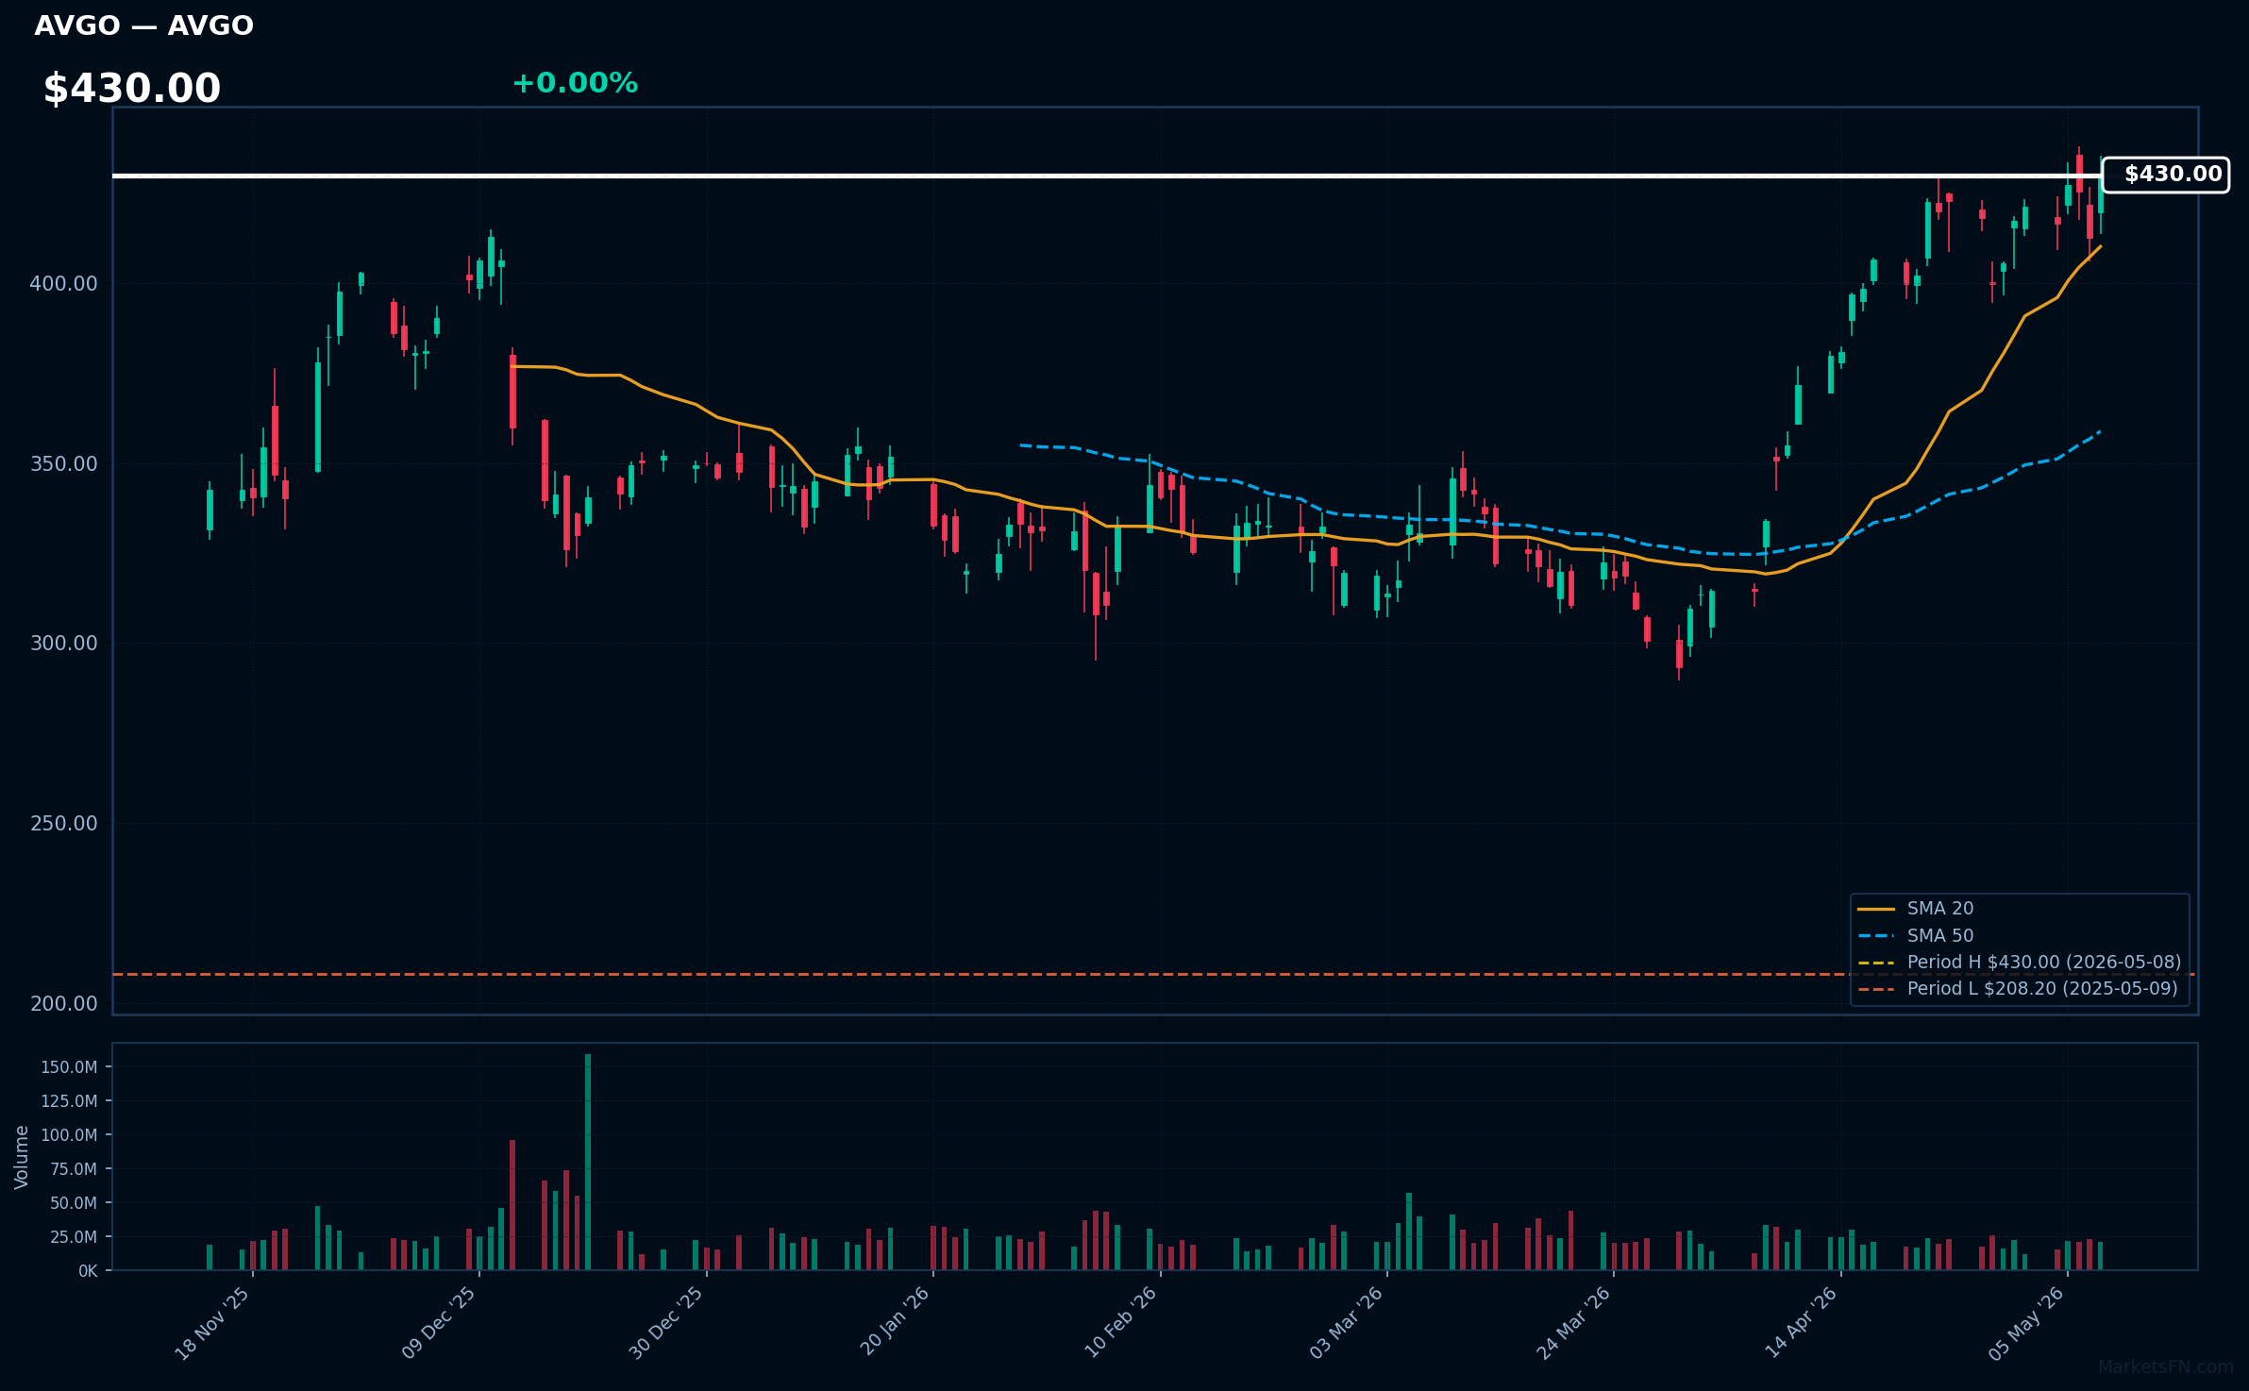
Task: Click the tallest green volume bar
Action: [588, 1162]
